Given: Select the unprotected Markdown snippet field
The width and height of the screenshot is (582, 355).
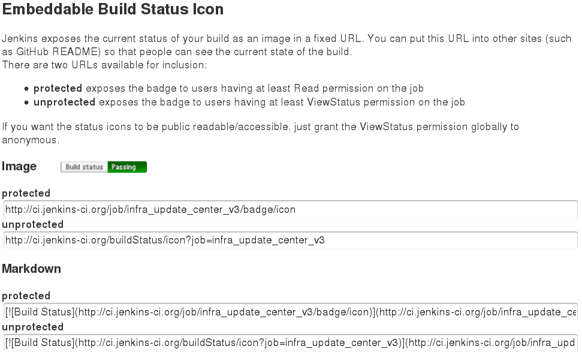Looking at the screenshot, I should [x=290, y=343].
